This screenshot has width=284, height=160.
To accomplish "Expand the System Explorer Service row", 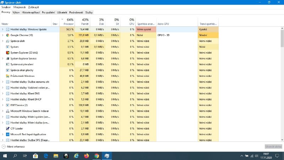I will [x=2, y=58].
